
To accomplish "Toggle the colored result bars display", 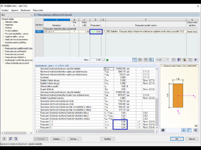I will point(151,60).
